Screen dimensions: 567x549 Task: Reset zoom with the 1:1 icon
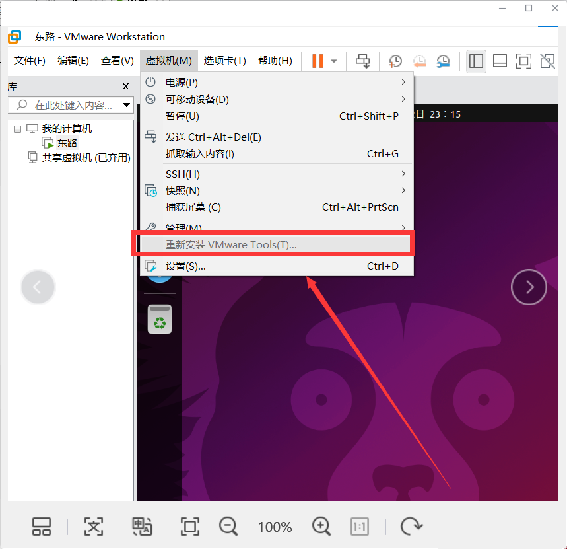point(359,527)
